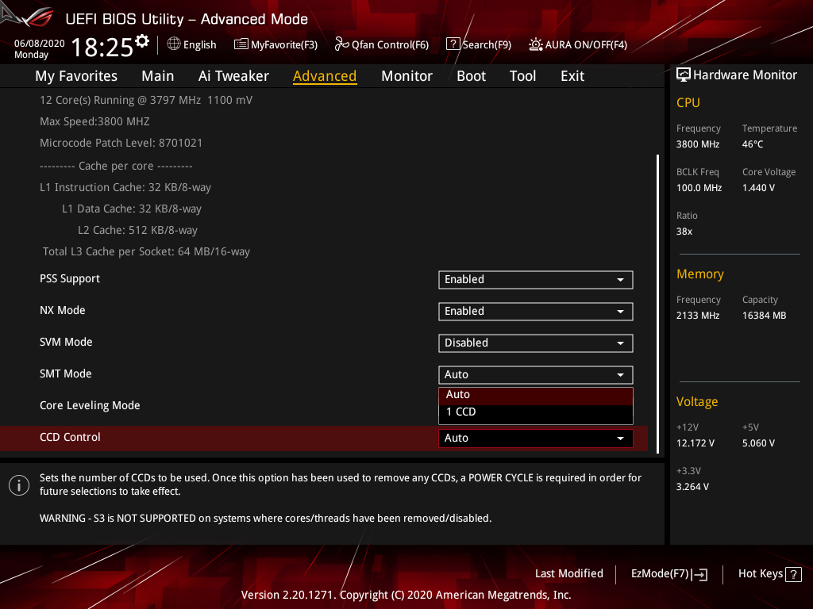Switch to My Favorites tab
813x609 pixels.
click(76, 76)
